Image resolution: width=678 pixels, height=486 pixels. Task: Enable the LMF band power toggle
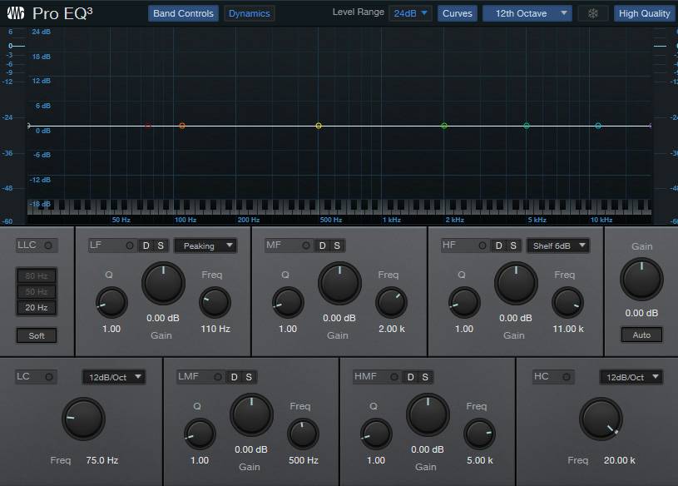(217, 377)
